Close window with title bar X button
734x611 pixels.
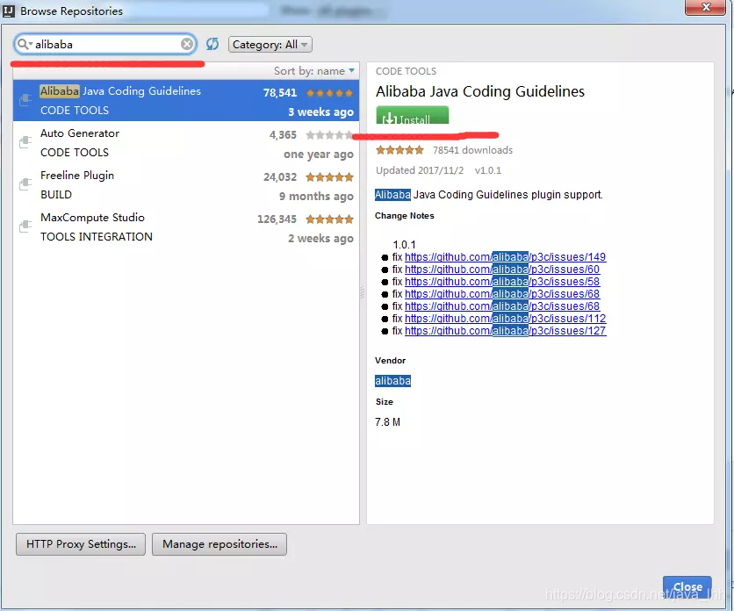(x=705, y=7)
